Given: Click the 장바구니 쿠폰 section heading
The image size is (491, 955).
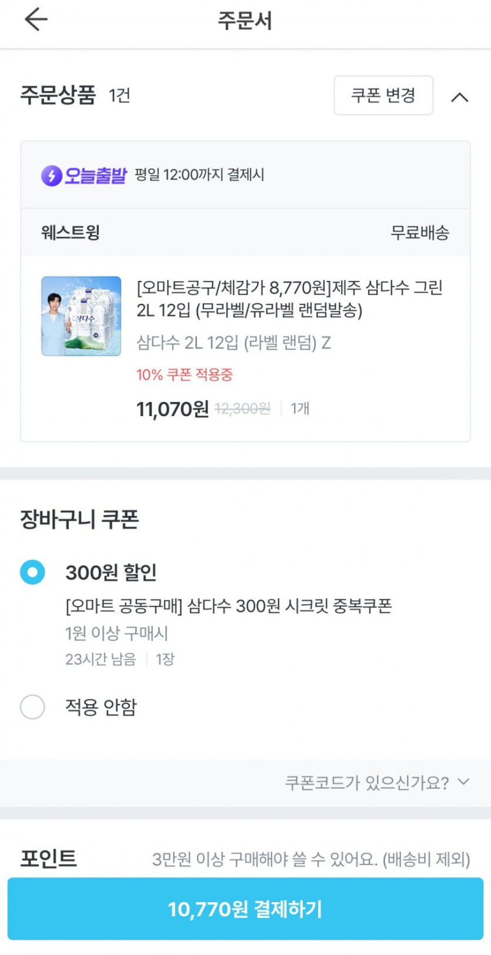Looking at the screenshot, I should [x=79, y=520].
